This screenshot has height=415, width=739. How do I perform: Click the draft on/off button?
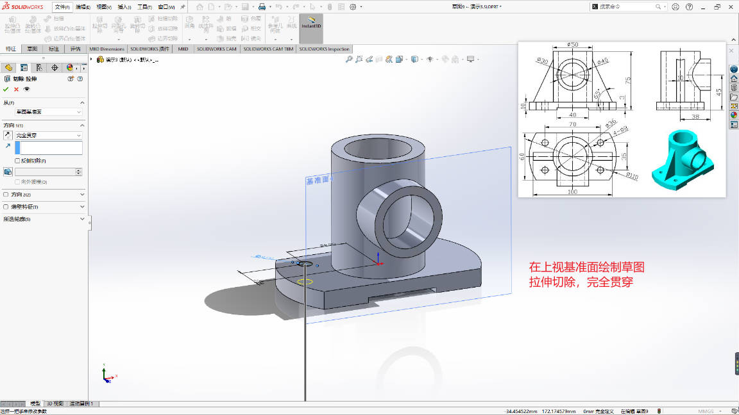coord(8,172)
